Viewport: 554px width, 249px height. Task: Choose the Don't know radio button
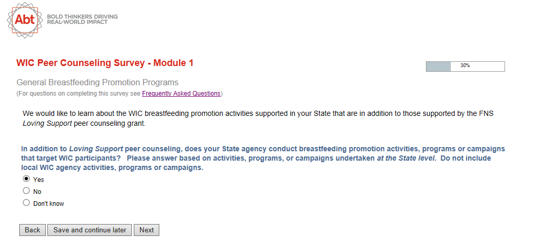27,203
